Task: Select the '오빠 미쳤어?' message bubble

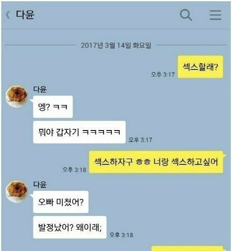Action: point(61,202)
